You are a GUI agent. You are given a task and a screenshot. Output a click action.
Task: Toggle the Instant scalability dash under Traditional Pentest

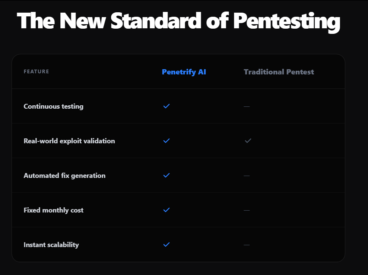pos(247,244)
